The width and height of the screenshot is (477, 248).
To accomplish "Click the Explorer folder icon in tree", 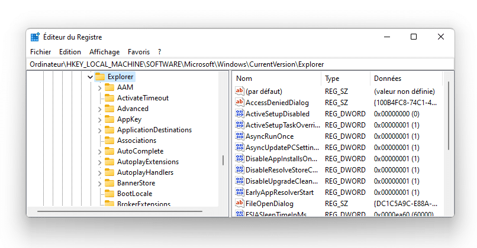I will pyautogui.click(x=100, y=77).
